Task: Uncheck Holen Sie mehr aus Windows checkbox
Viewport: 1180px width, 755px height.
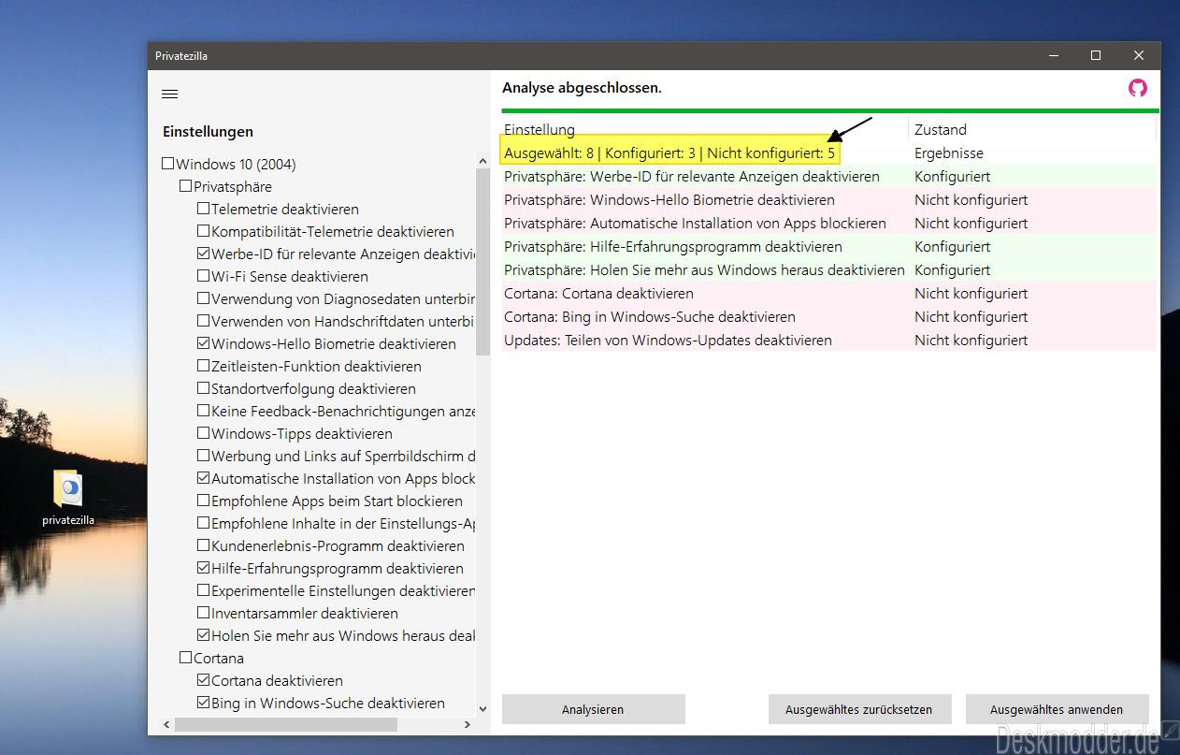Action: point(204,635)
